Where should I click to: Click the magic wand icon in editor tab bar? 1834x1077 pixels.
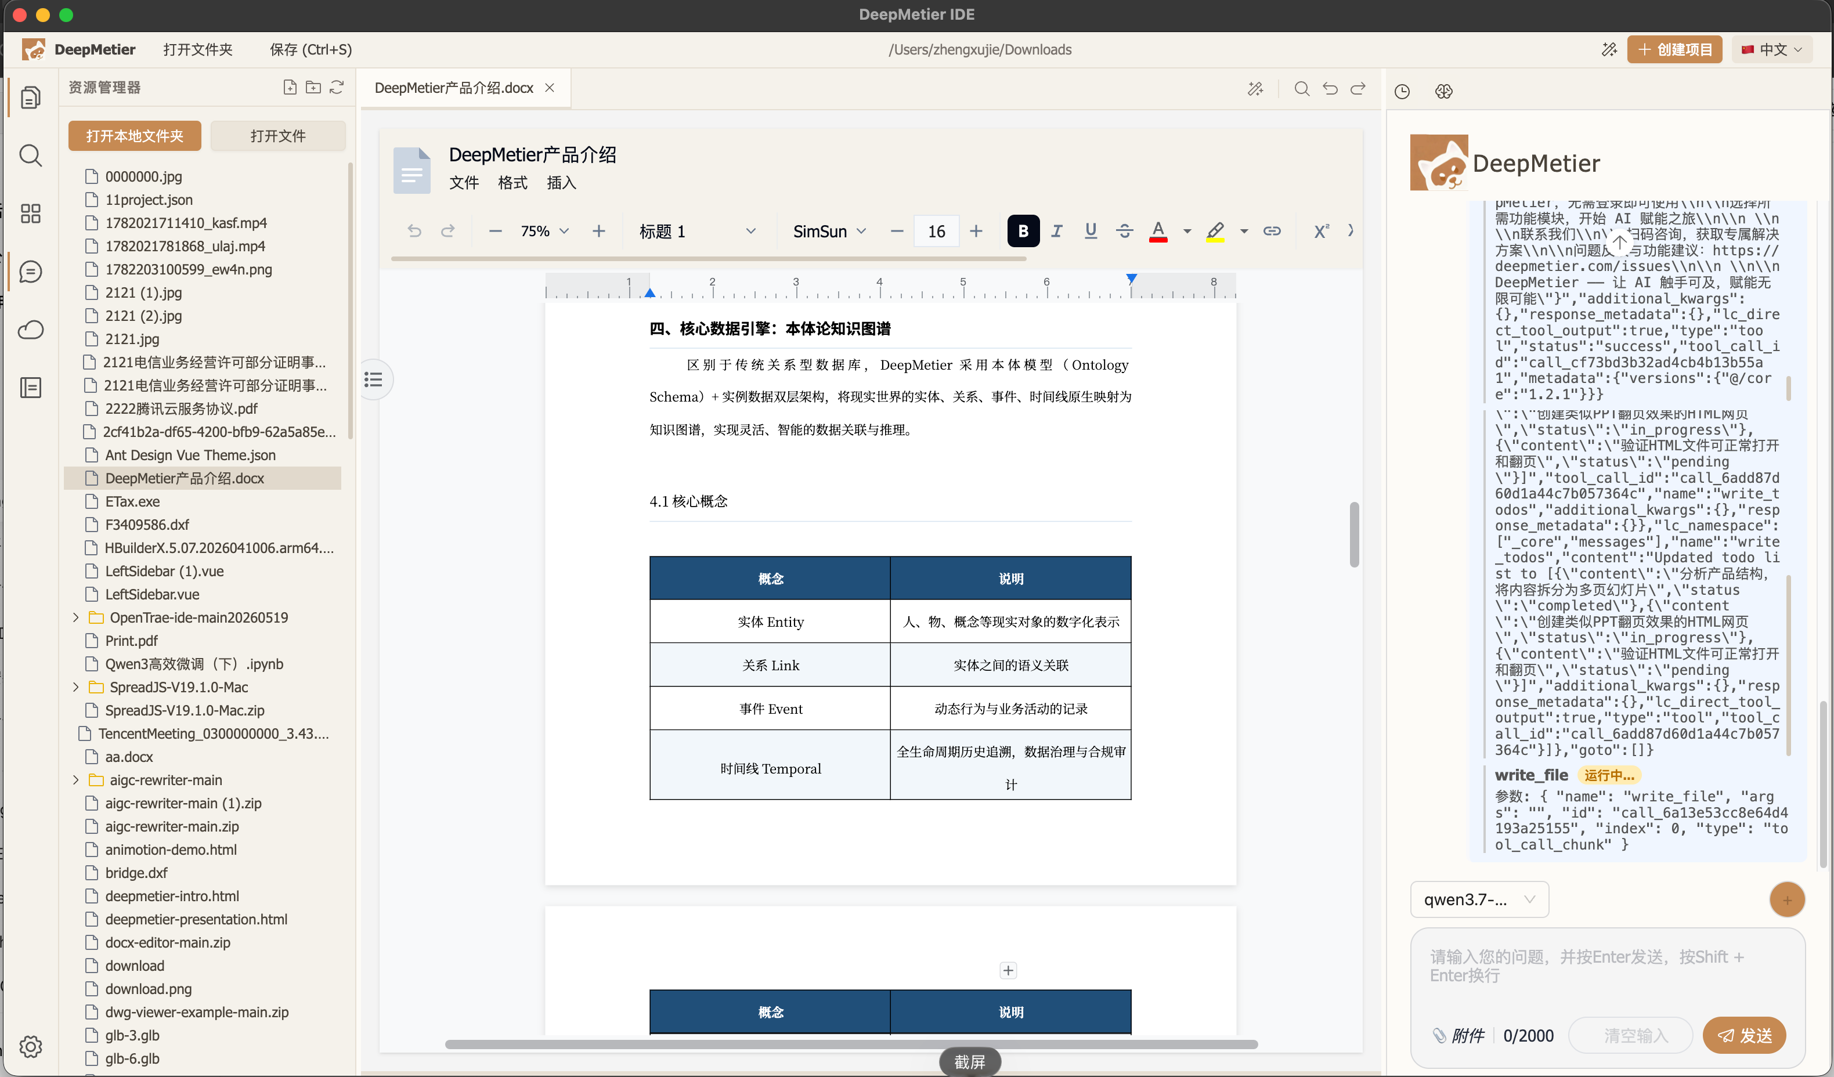click(x=1255, y=89)
